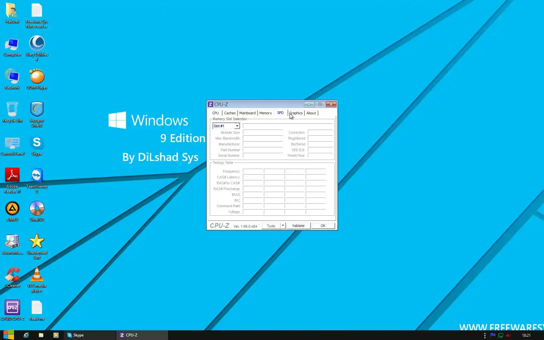Open CPUID CPU-Z desktop shortcut
Image resolution: width=544 pixels, height=340 pixels.
(x=12, y=311)
